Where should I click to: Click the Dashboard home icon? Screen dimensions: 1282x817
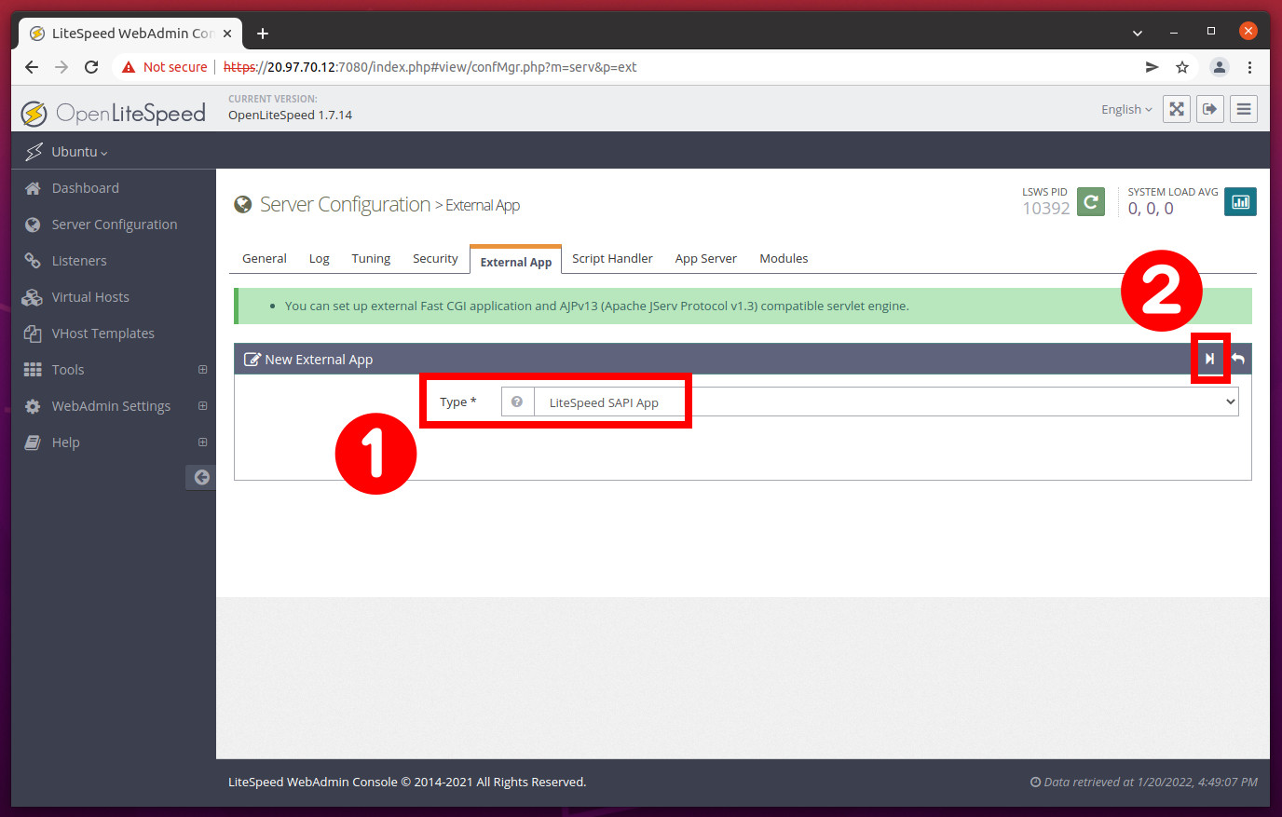coord(33,188)
